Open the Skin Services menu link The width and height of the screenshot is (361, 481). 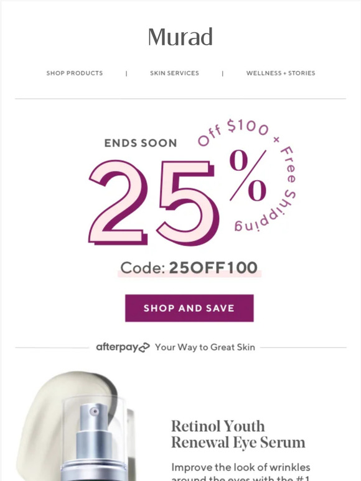point(174,73)
